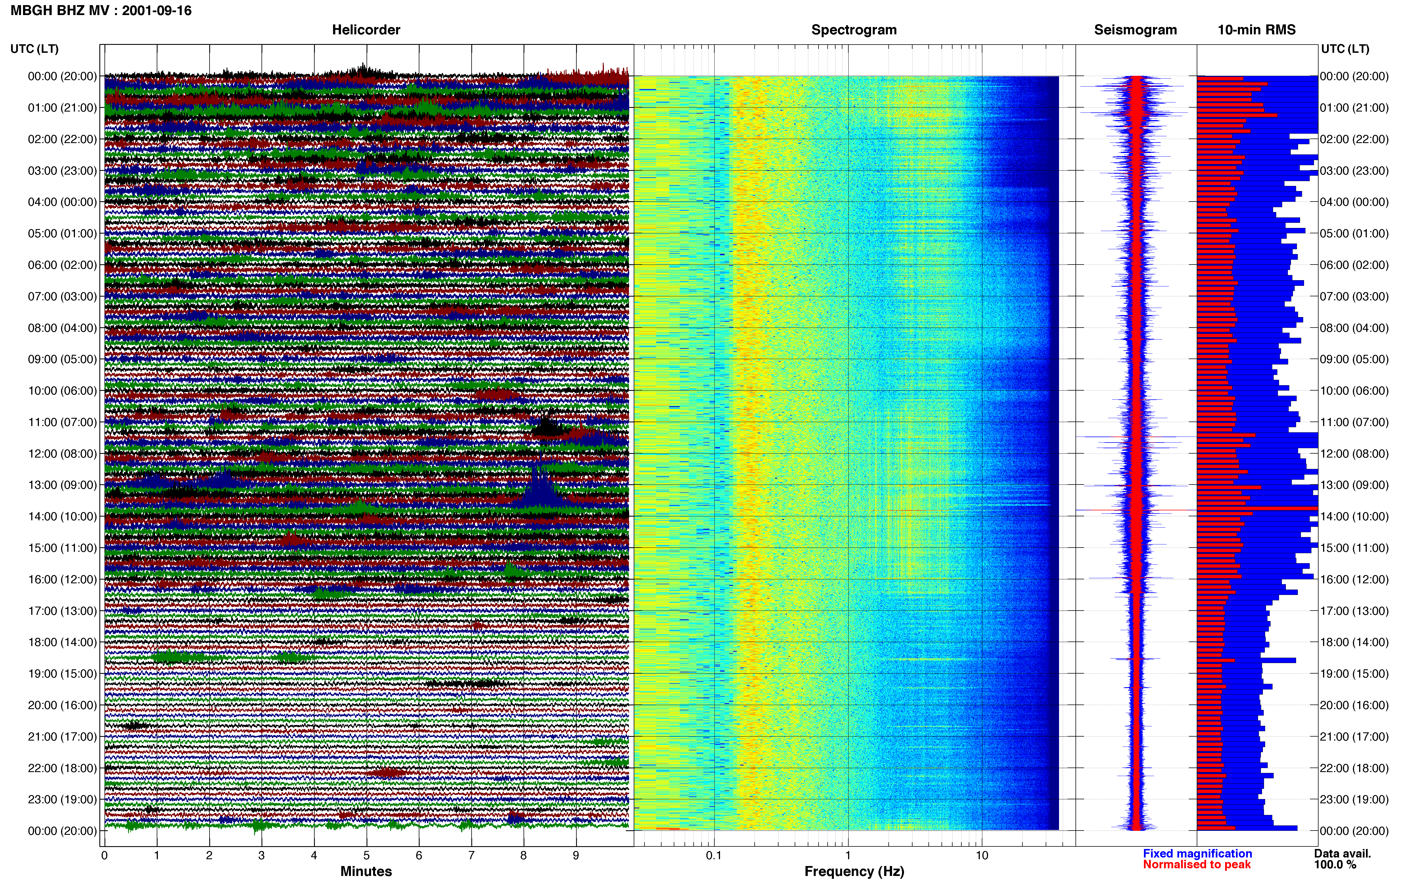Click the 'Frequency (Hz)' axis title

pos(854,871)
